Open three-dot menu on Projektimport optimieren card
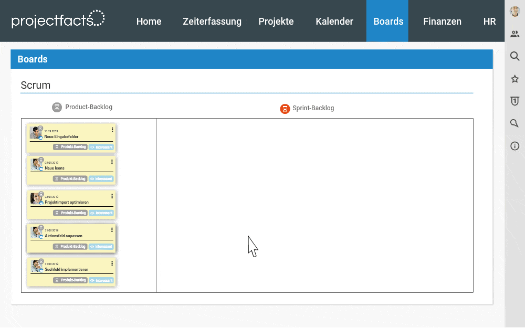 112,196
